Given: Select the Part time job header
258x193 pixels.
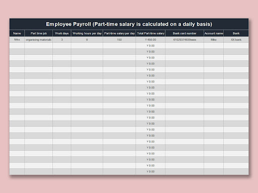Looking at the screenshot, I should pos(39,33).
